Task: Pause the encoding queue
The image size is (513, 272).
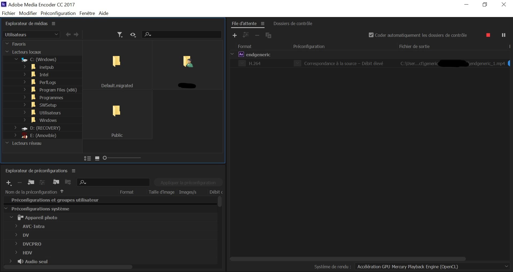Action: (x=504, y=35)
